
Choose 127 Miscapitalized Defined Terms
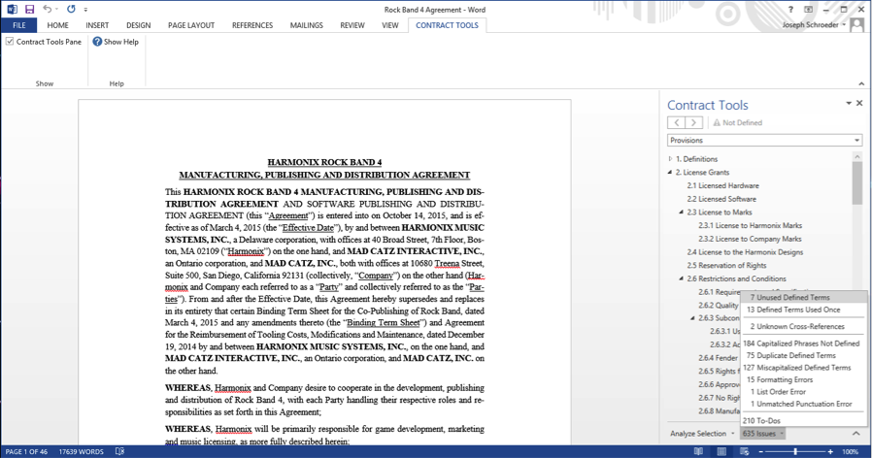804,368
